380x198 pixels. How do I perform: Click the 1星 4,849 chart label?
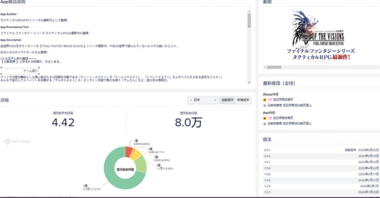pos(142,143)
